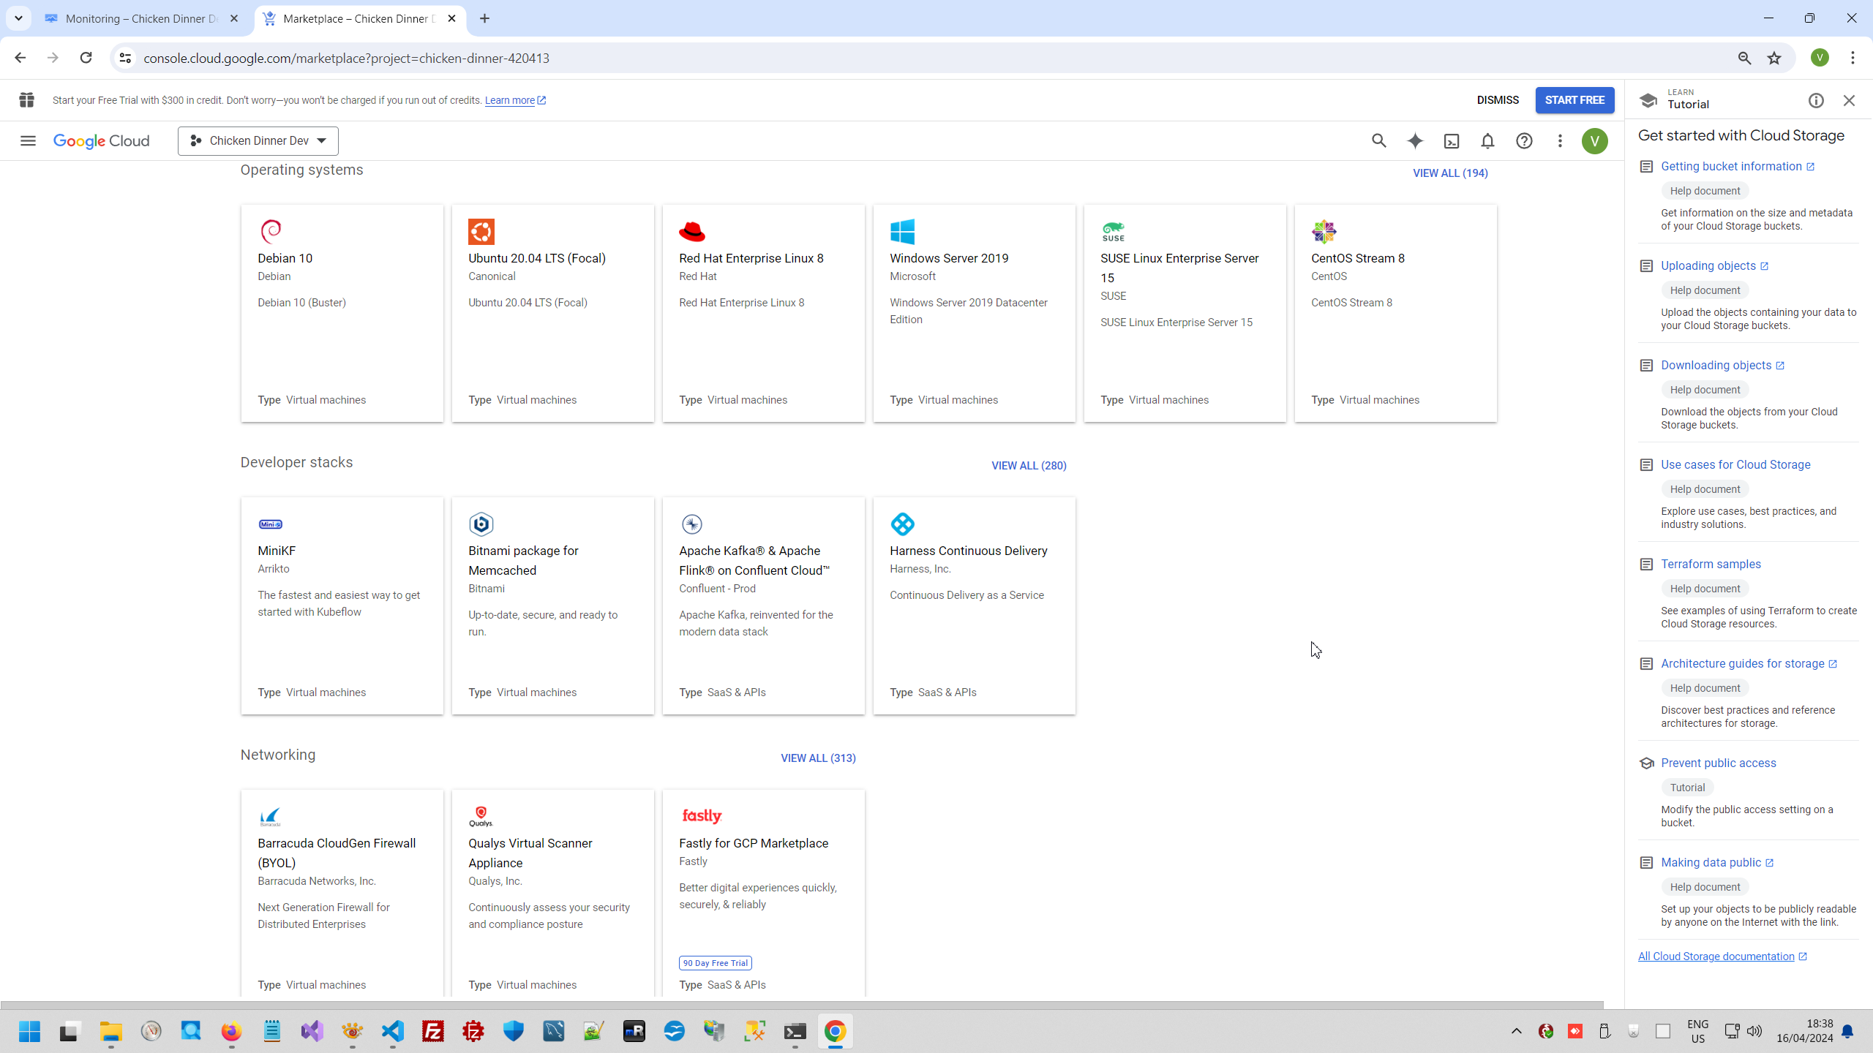This screenshot has height=1053, width=1873.
Task: Show hidden system tray icons chevron
Action: click(1516, 1031)
